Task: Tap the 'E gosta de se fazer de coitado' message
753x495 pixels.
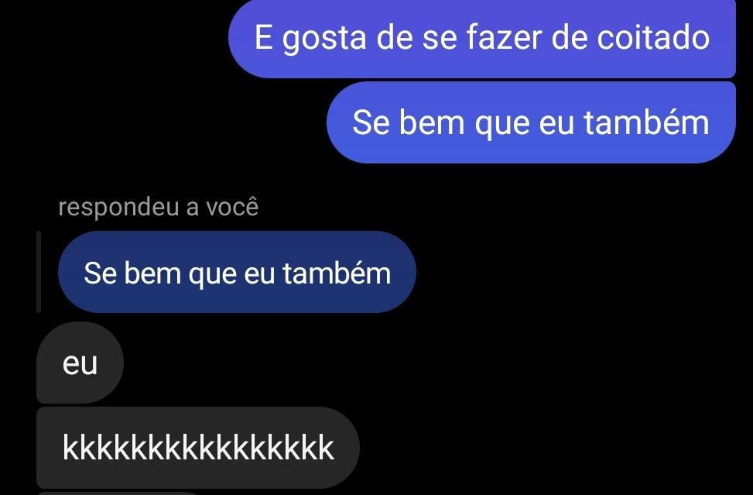Action: 482,39
